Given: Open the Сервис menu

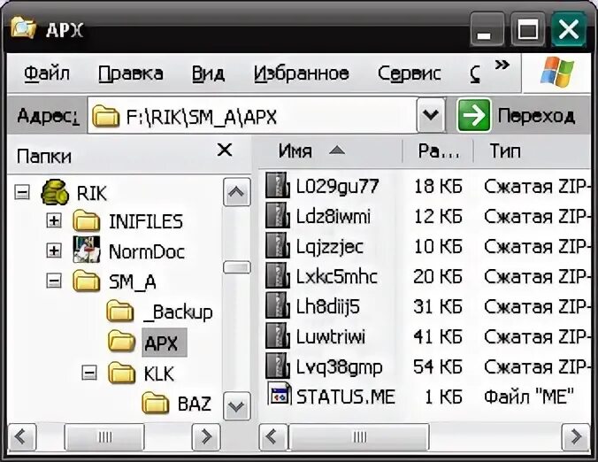Looking at the screenshot, I should tap(410, 73).
